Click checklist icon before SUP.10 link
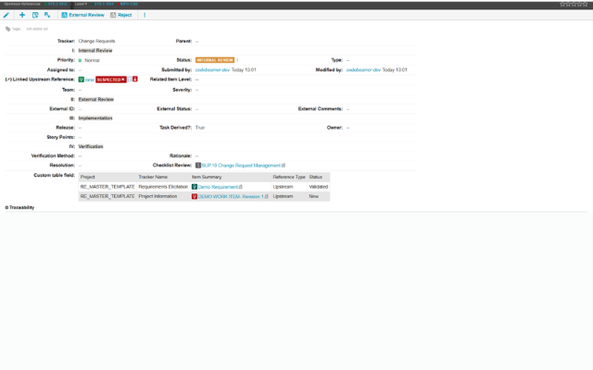The image size is (593, 370). [x=197, y=166]
